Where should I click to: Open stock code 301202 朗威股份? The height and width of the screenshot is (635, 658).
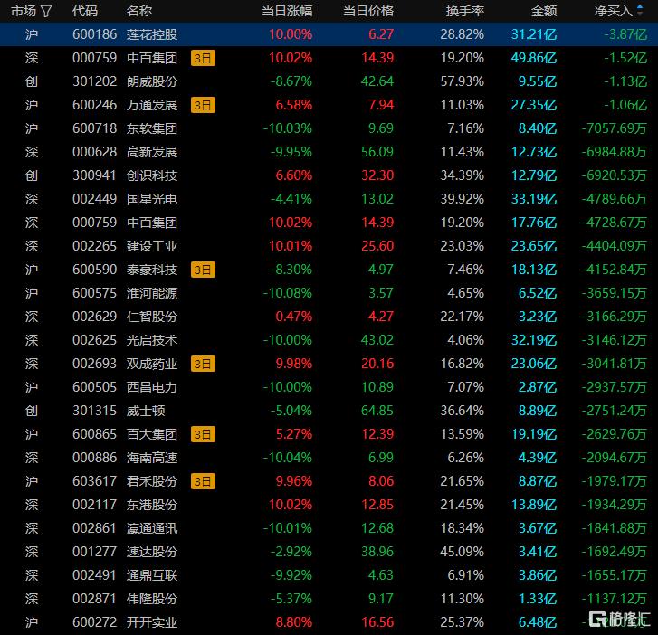click(x=91, y=81)
